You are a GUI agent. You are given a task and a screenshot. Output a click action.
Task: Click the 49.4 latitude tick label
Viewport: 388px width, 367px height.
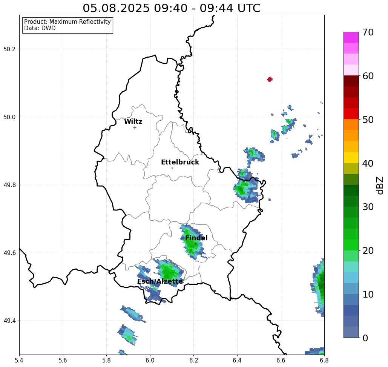(9, 321)
